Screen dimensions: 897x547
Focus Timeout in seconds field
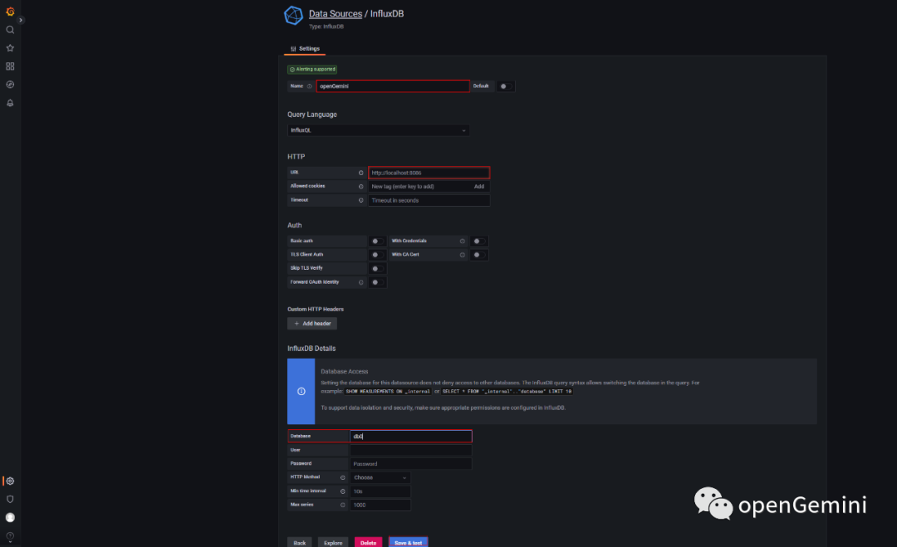(429, 200)
